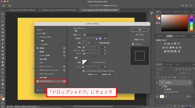The height and width of the screenshot is (108, 195).
Task: Select the Move tool in the toolbar
Action: tap(2, 14)
